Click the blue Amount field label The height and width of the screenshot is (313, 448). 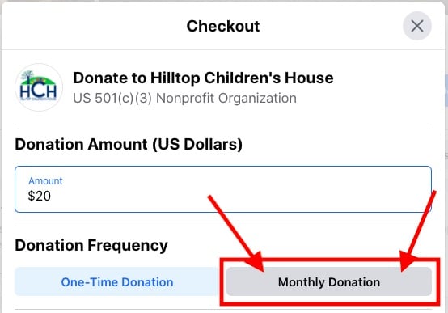(45, 181)
